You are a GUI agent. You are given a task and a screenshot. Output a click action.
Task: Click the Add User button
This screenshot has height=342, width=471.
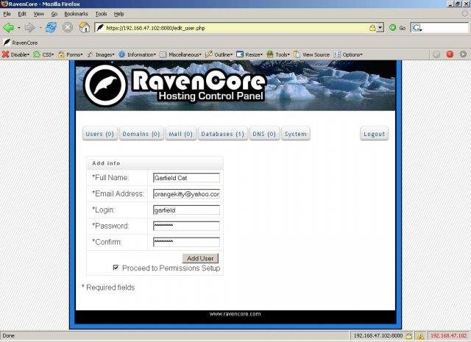point(200,258)
